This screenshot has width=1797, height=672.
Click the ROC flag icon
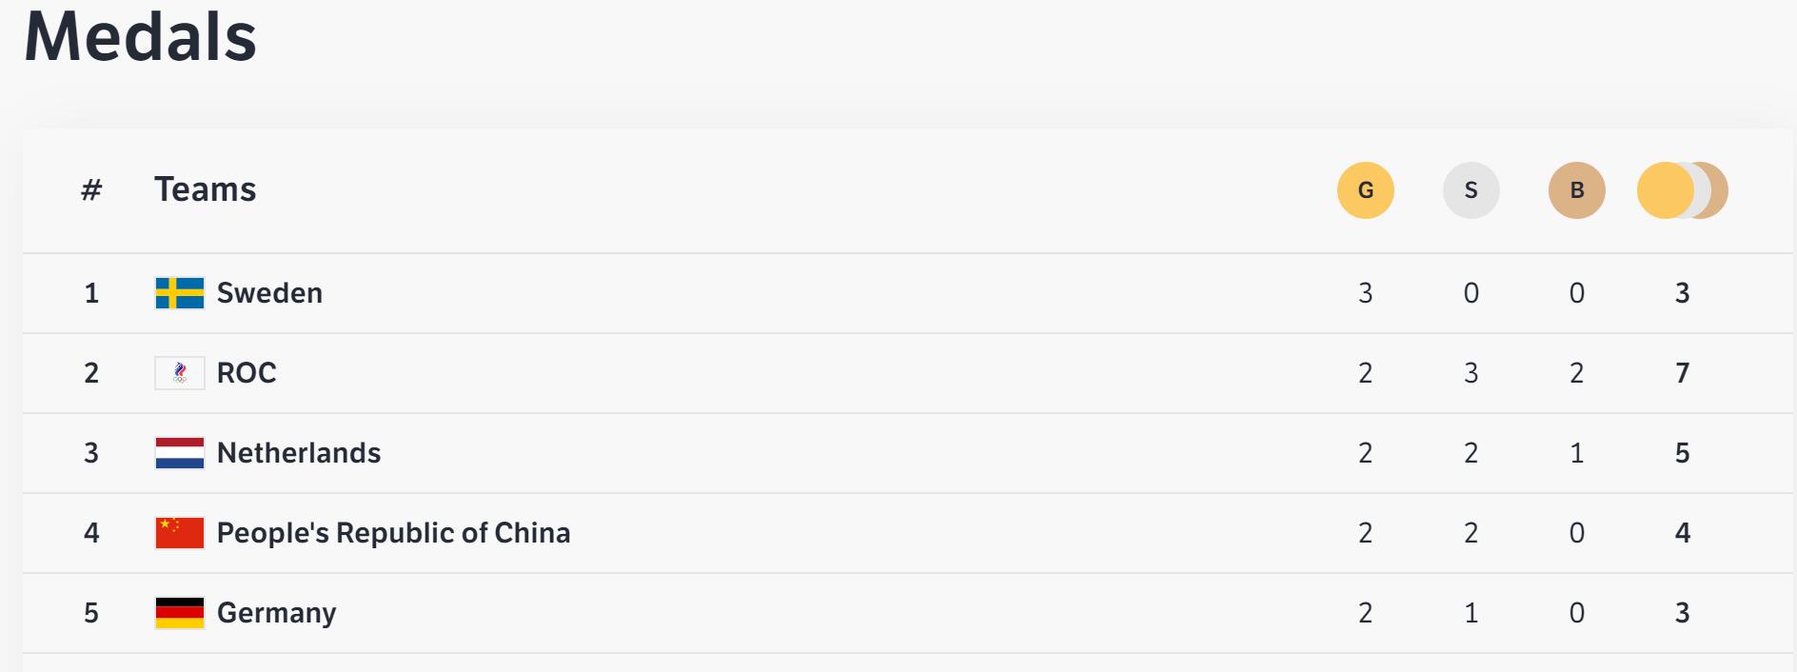click(x=180, y=373)
